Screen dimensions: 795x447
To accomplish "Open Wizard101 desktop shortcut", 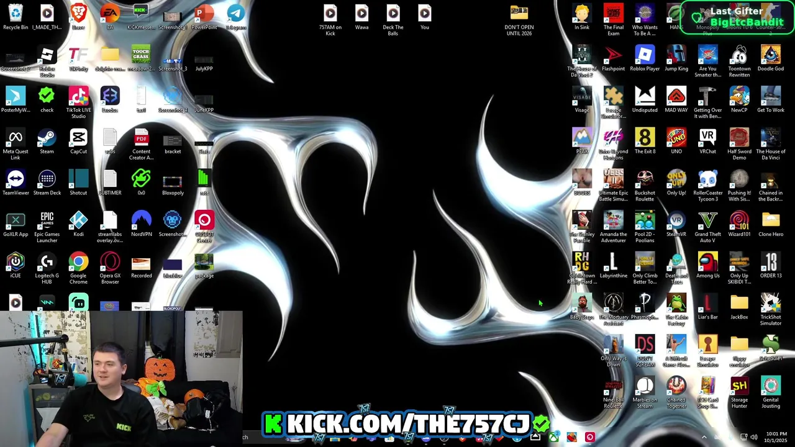I will (x=739, y=224).
